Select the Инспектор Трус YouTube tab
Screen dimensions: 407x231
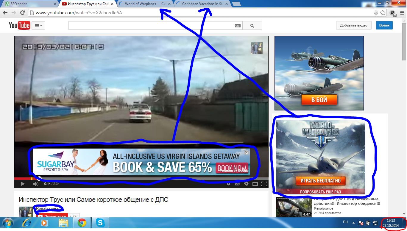click(88, 4)
